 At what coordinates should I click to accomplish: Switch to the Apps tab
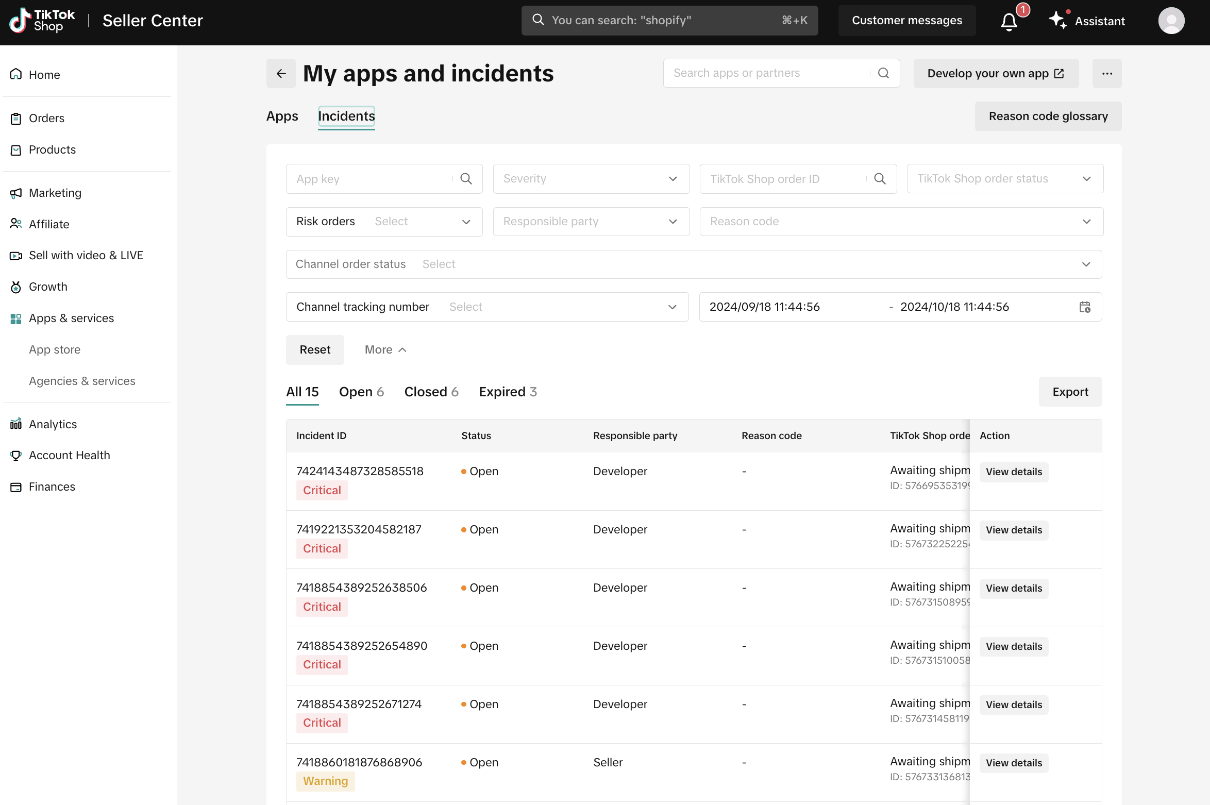(x=282, y=116)
